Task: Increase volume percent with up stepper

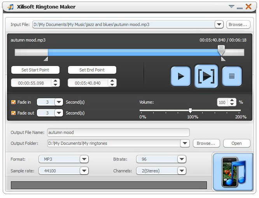Action: (232, 100)
